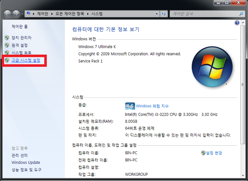The height and width of the screenshot is (181, 248).
Task: Open recent pages dropdown beside Forward button
Action: click(22, 14)
